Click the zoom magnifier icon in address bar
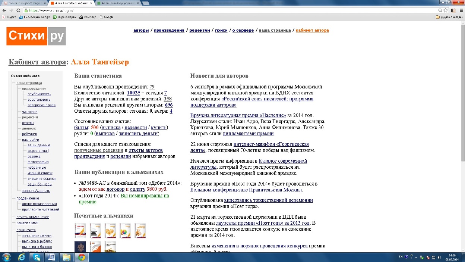465x262 pixels. click(x=440, y=11)
